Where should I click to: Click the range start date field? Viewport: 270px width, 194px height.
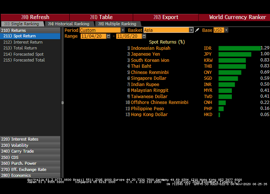(x=94, y=36)
